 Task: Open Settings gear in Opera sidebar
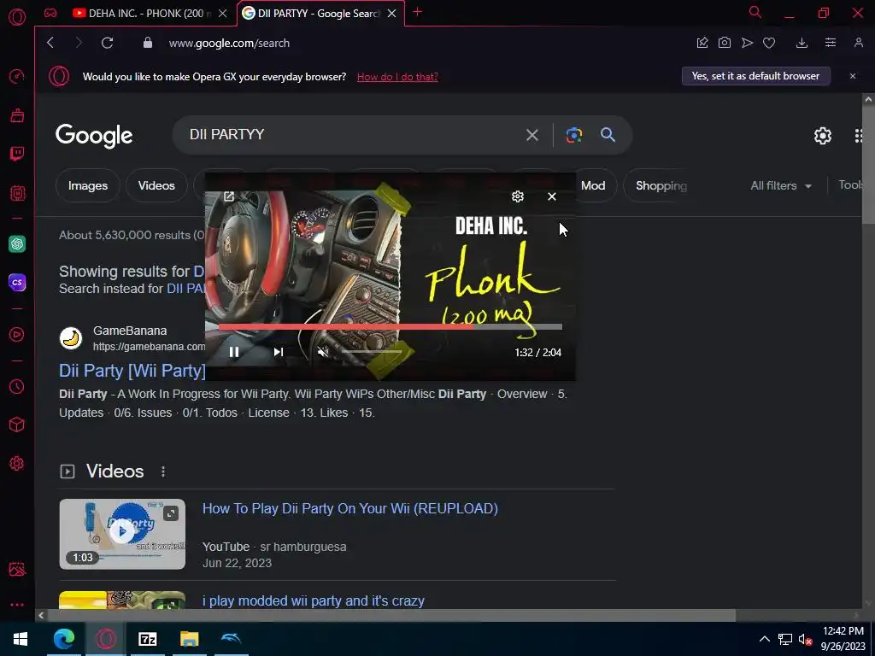[17, 463]
